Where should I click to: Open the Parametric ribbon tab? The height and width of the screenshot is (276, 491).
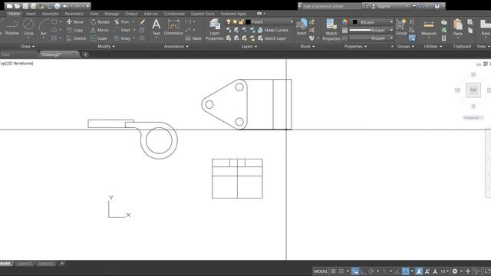click(74, 14)
